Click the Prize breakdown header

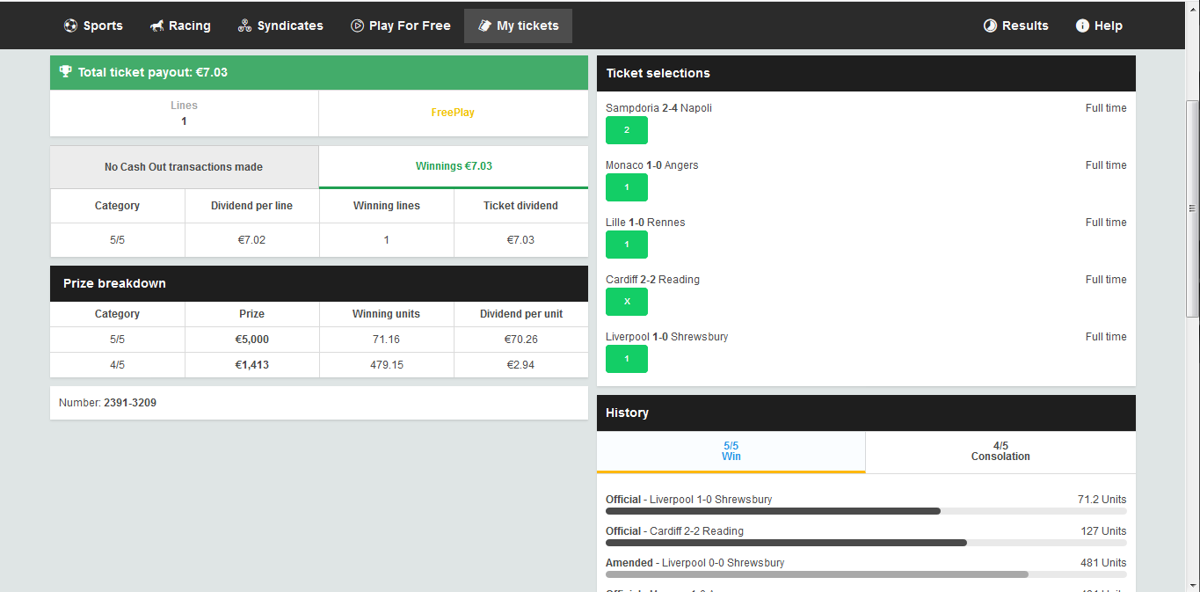coord(319,283)
